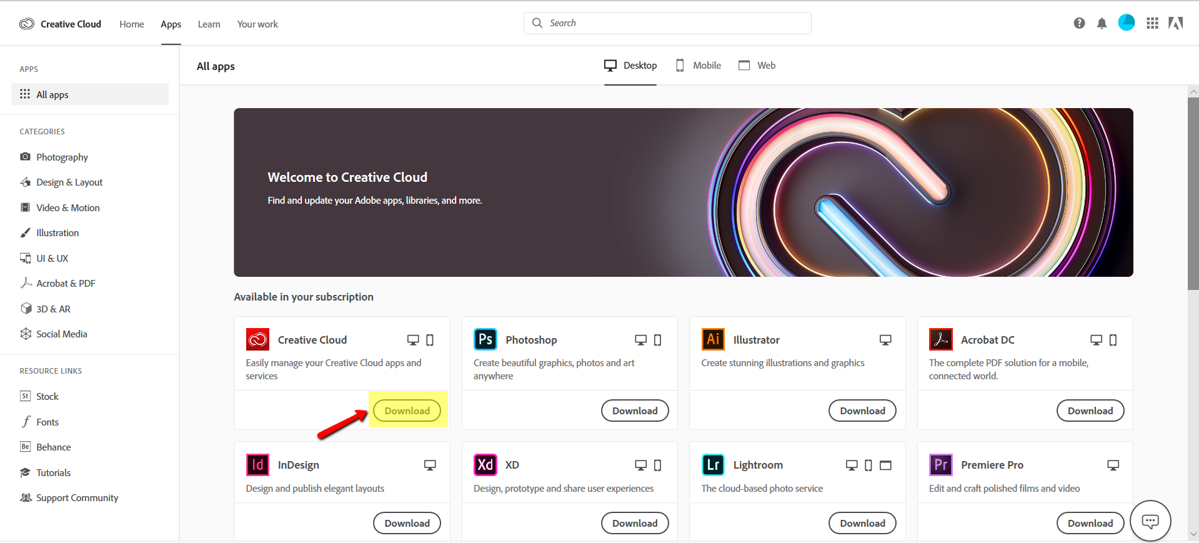Open the apps grid switcher icon
The width and height of the screenshot is (1199, 543).
[x=1152, y=23]
